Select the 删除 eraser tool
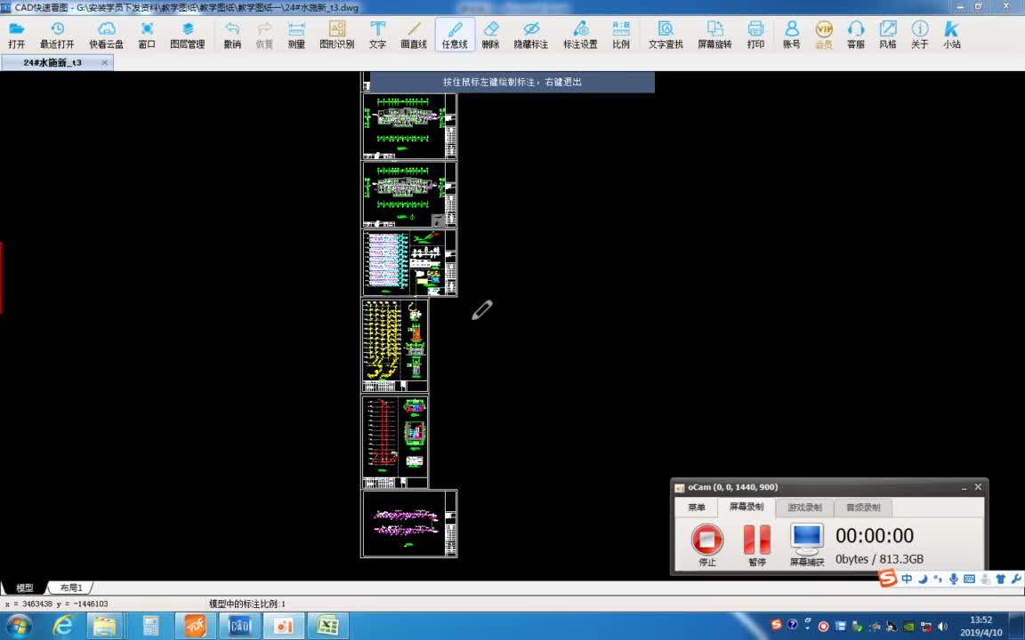Viewport: 1025px width, 640px height. [490, 35]
